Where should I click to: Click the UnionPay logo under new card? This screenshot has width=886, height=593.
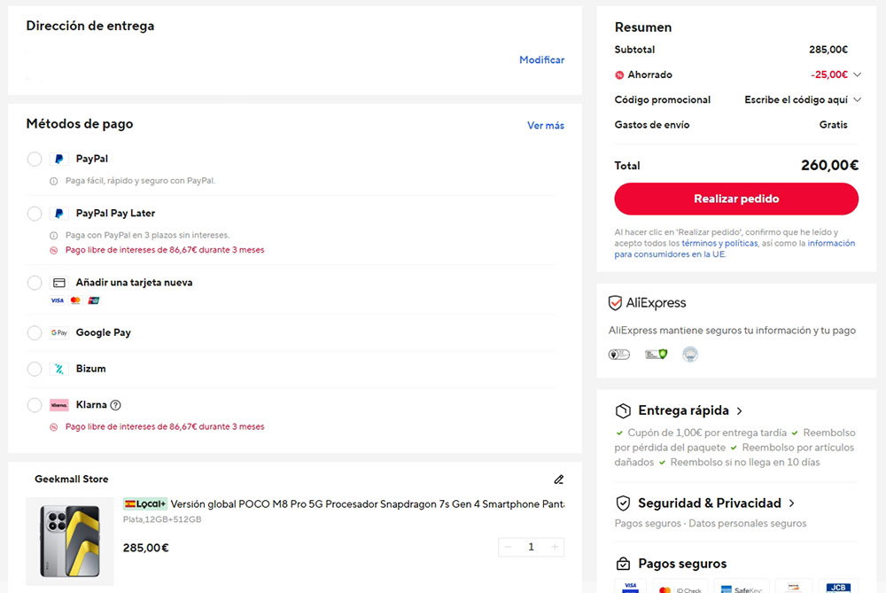coord(94,300)
